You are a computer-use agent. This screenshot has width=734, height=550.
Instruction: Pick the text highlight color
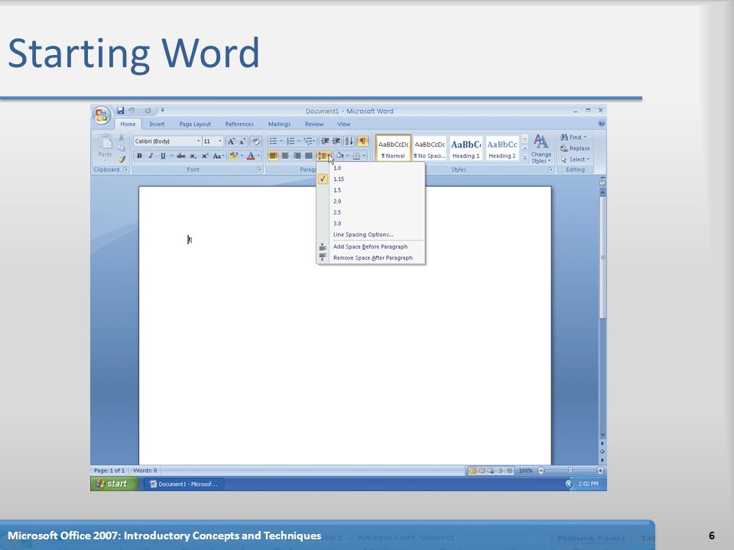click(234, 156)
